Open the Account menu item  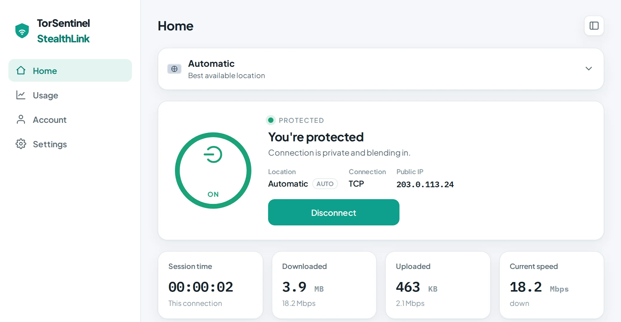(70, 120)
